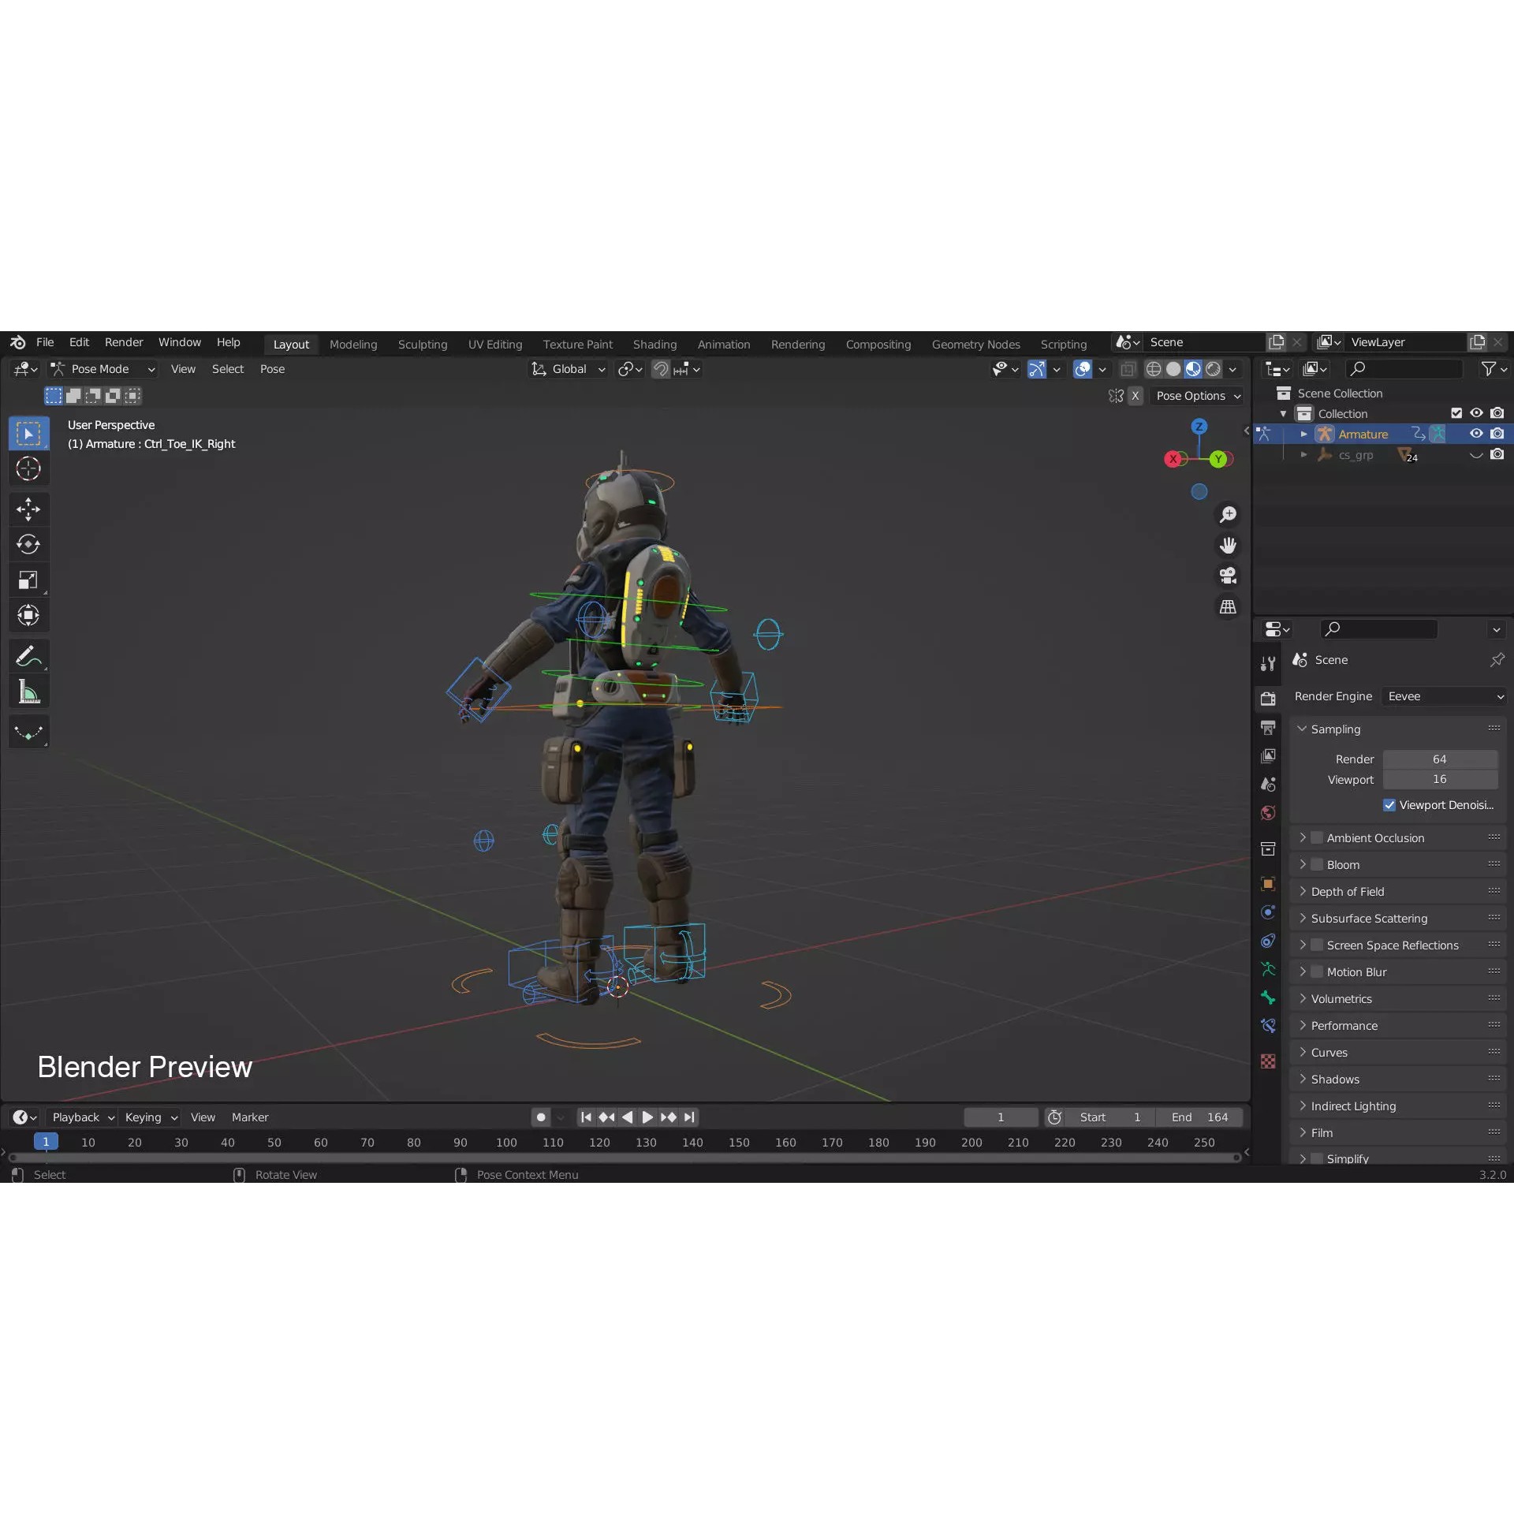Select the Transform tool

click(x=28, y=616)
